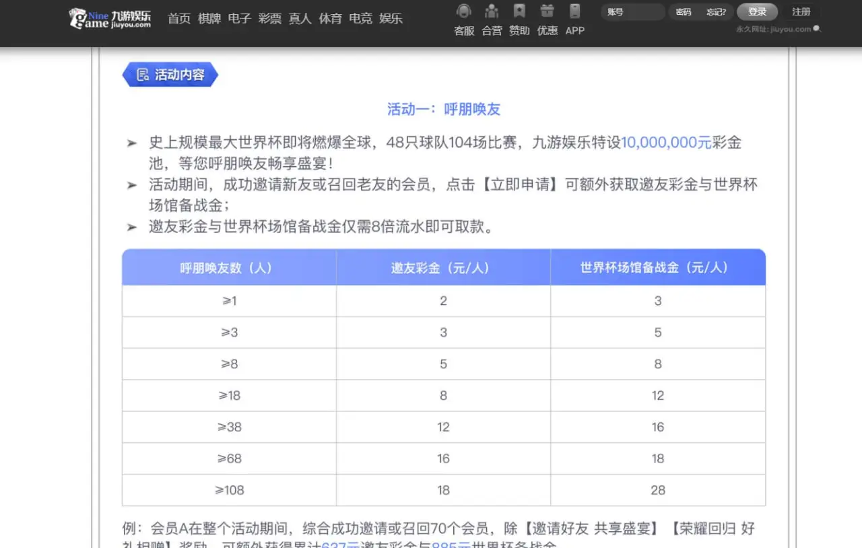The height and width of the screenshot is (548, 862).
Task: Go to the 首页 home menu
Action: click(179, 19)
